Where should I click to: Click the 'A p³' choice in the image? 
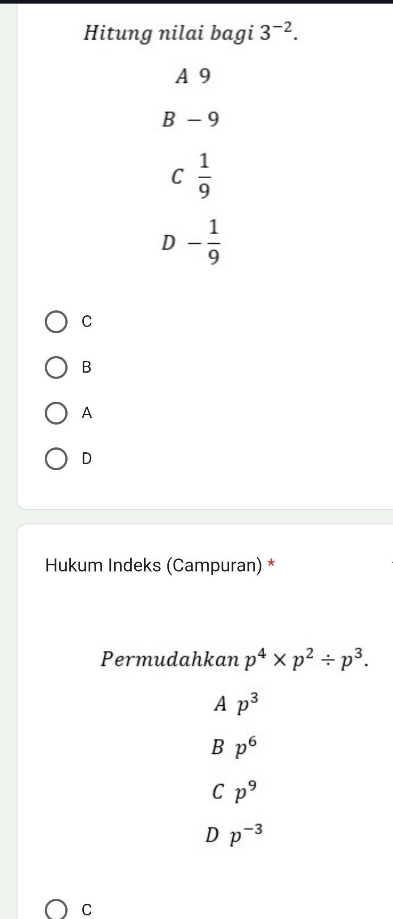coord(236,704)
